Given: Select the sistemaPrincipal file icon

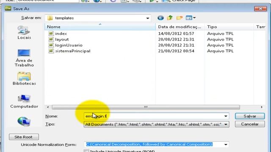Looking at the screenshot, I should coord(51,51).
